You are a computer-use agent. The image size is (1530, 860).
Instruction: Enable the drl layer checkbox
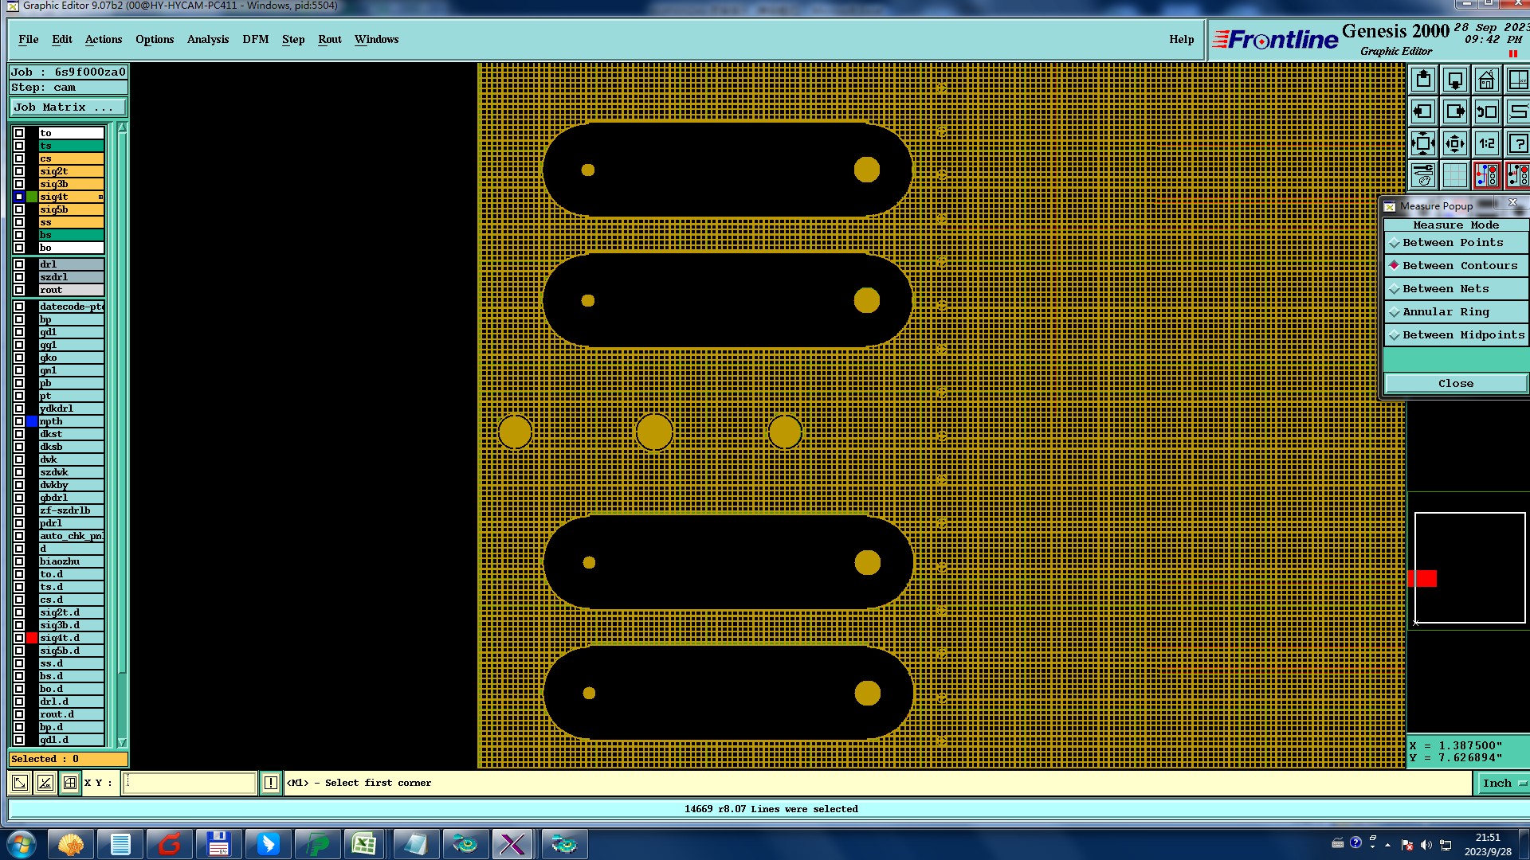pos(19,264)
